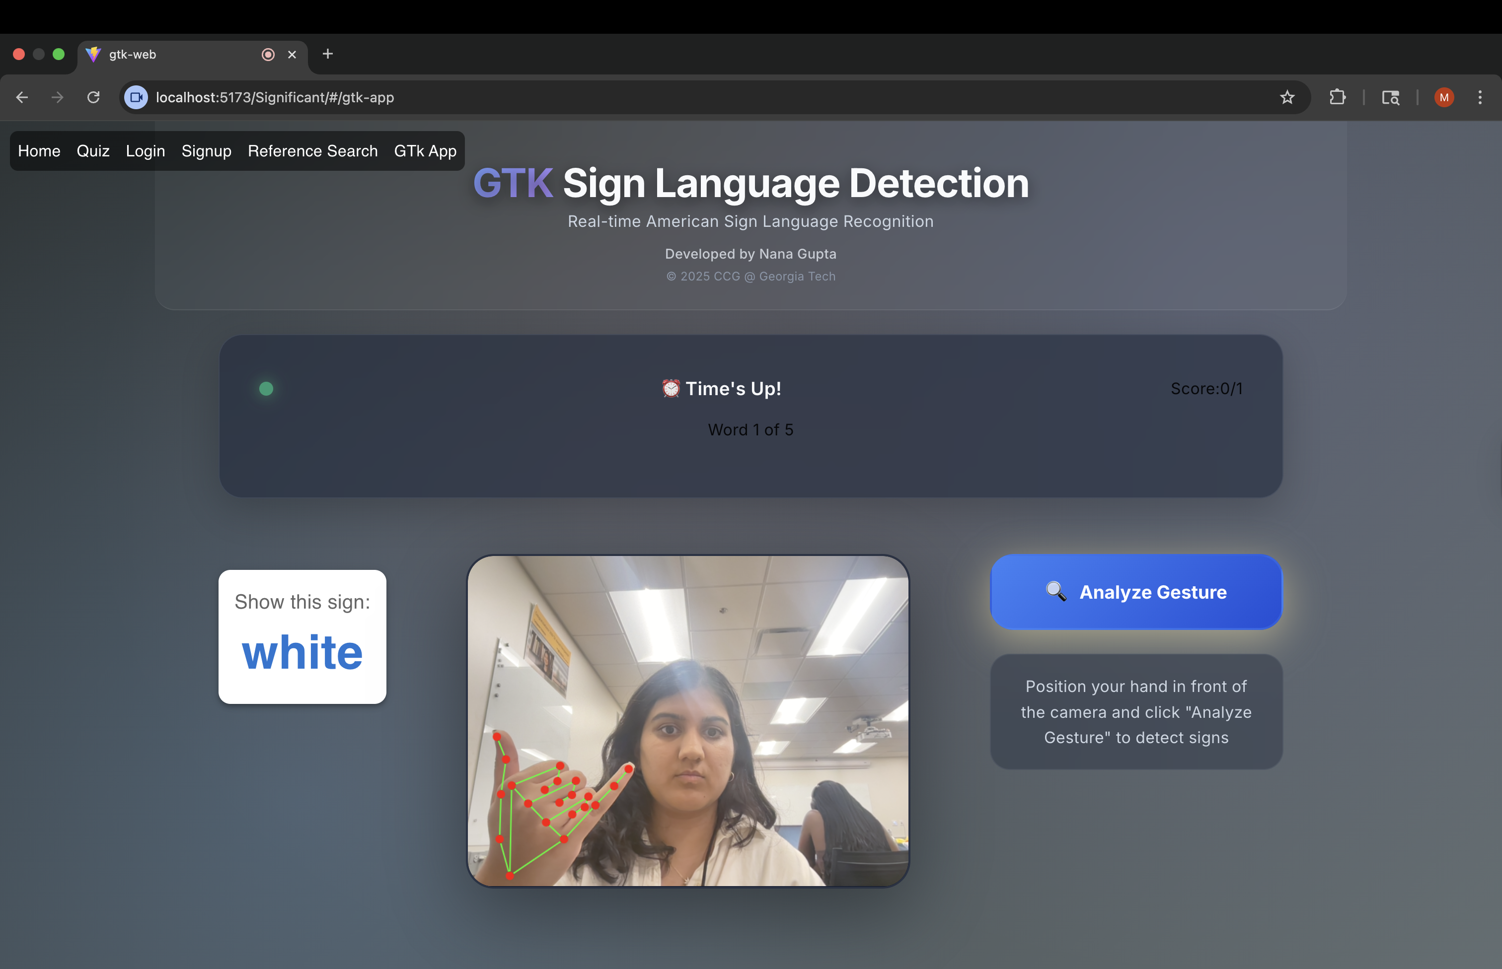
Task: Open the Chrome three-dot menu
Action: tap(1479, 97)
